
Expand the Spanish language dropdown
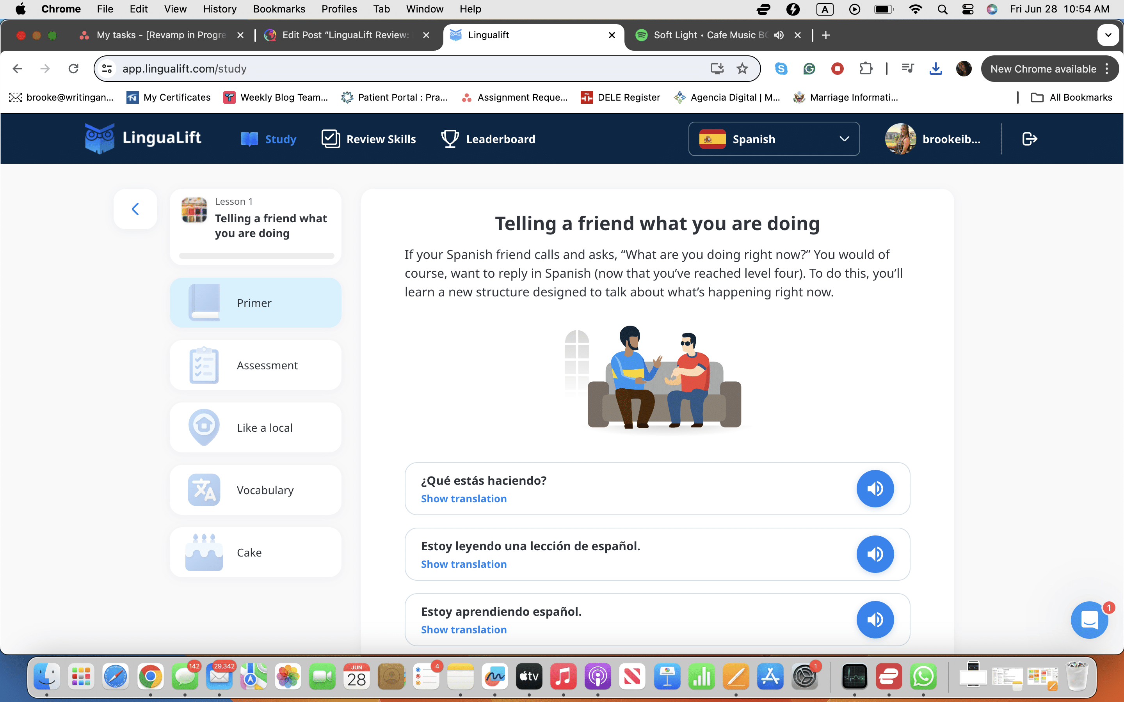point(773,139)
